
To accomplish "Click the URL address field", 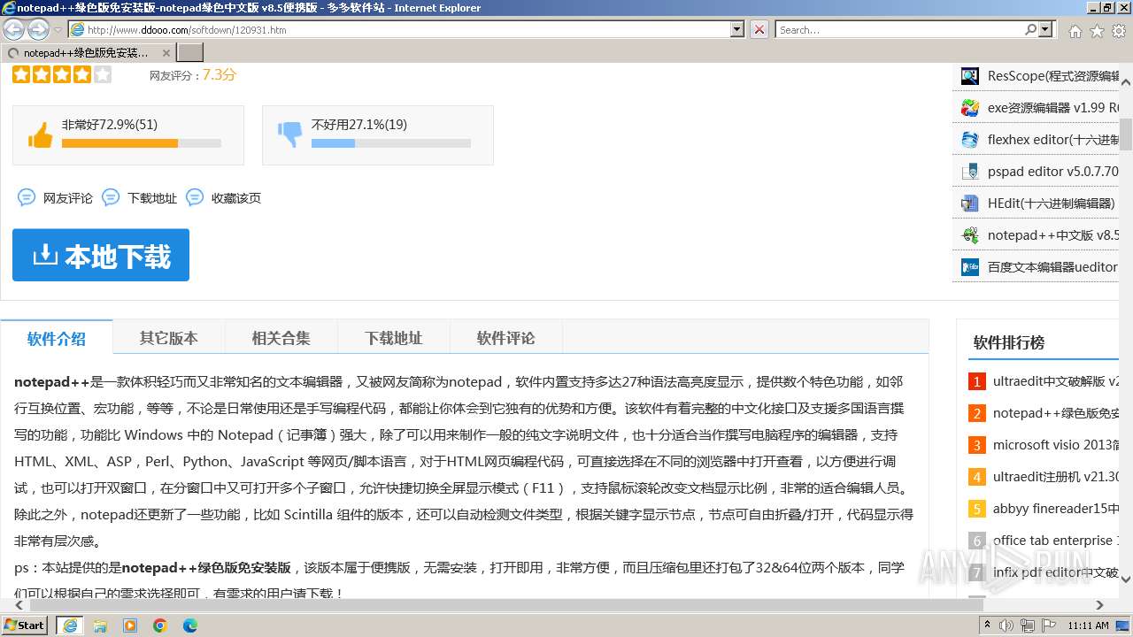I will click(x=407, y=29).
